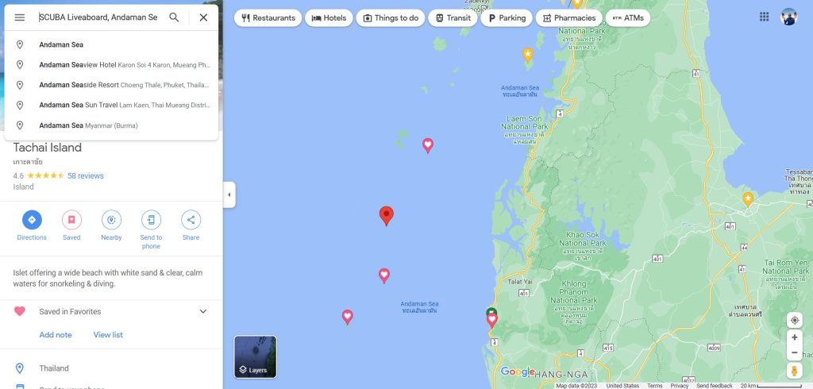Open Nearby search for Tachai Island
Viewport: 813px width, 389px height.
pos(111,220)
